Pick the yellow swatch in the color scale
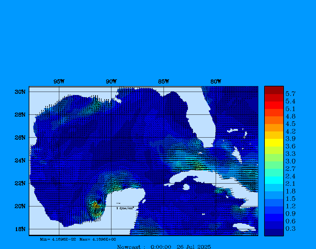Screen dimensions: 316x249 pos(274,143)
